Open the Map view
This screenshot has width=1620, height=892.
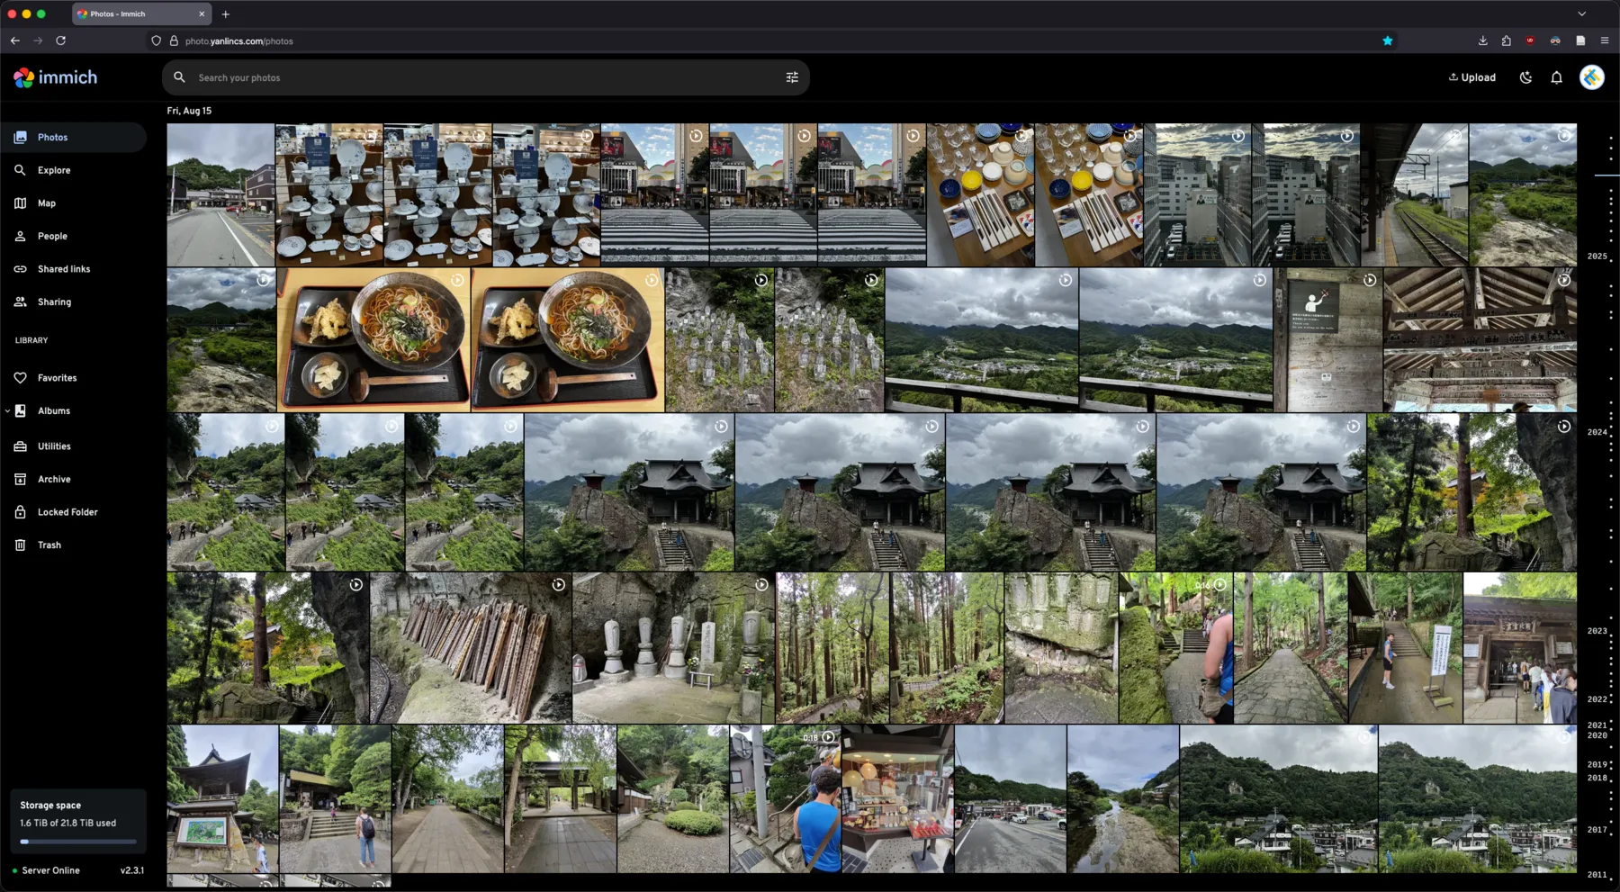pos(47,203)
